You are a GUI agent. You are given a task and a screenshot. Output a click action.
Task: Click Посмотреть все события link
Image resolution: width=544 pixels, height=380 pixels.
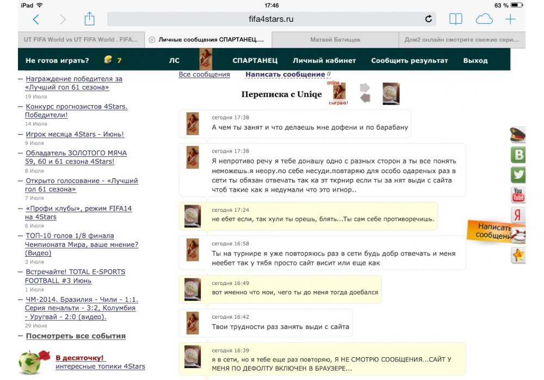(x=75, y=336)
